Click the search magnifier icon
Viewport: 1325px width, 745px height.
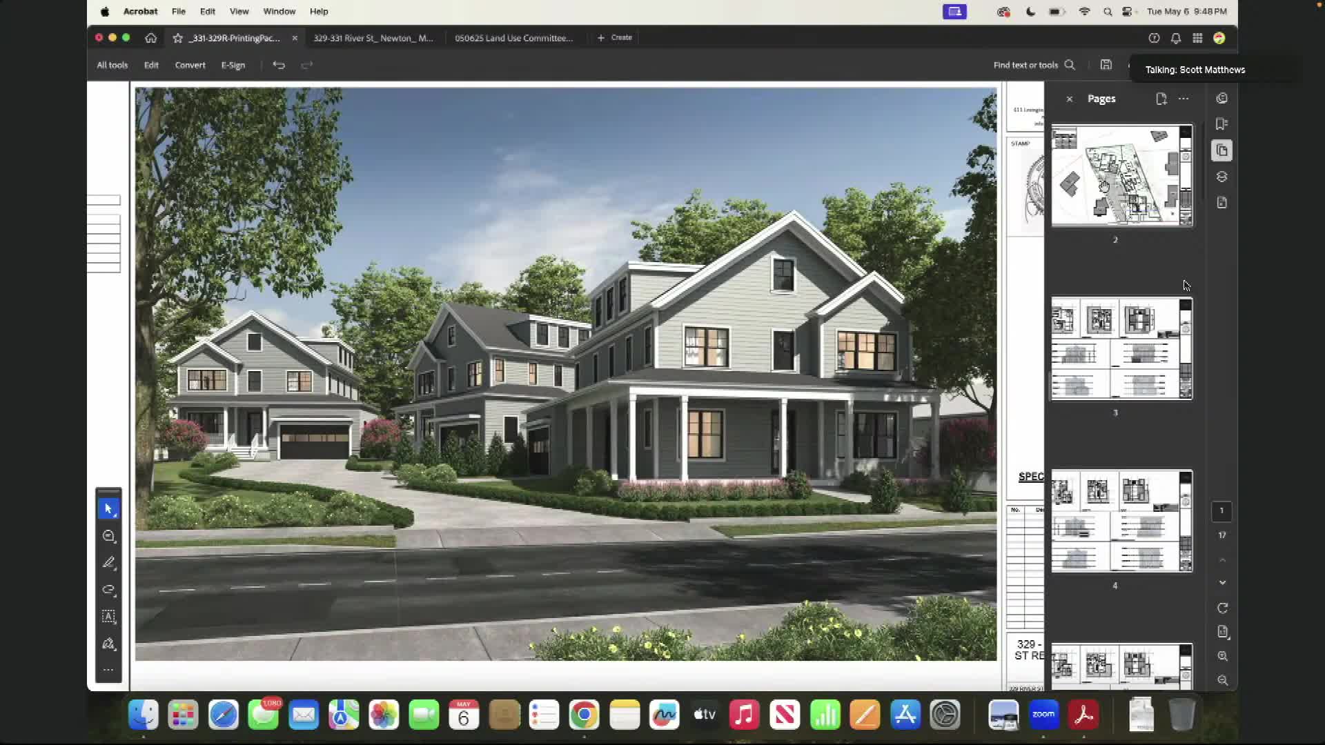[1070, 65]
